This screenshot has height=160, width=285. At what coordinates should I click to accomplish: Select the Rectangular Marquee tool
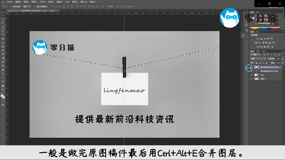click(3, 18)
